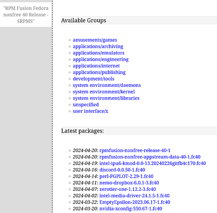Screen dimensions: 217x213
Task: Select the RPM Fusion Fedora nonfree 40 sidebar title
Action: [x=26, y=14]
